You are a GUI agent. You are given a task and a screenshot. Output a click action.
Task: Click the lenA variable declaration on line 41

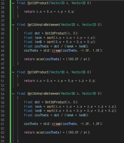(x=38, y=38)
